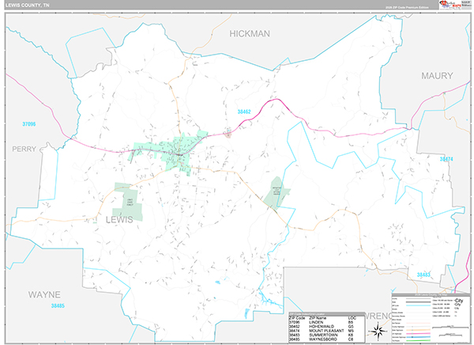Click the compass rose icon
474x345 pixels.
(x=378, y=331)
